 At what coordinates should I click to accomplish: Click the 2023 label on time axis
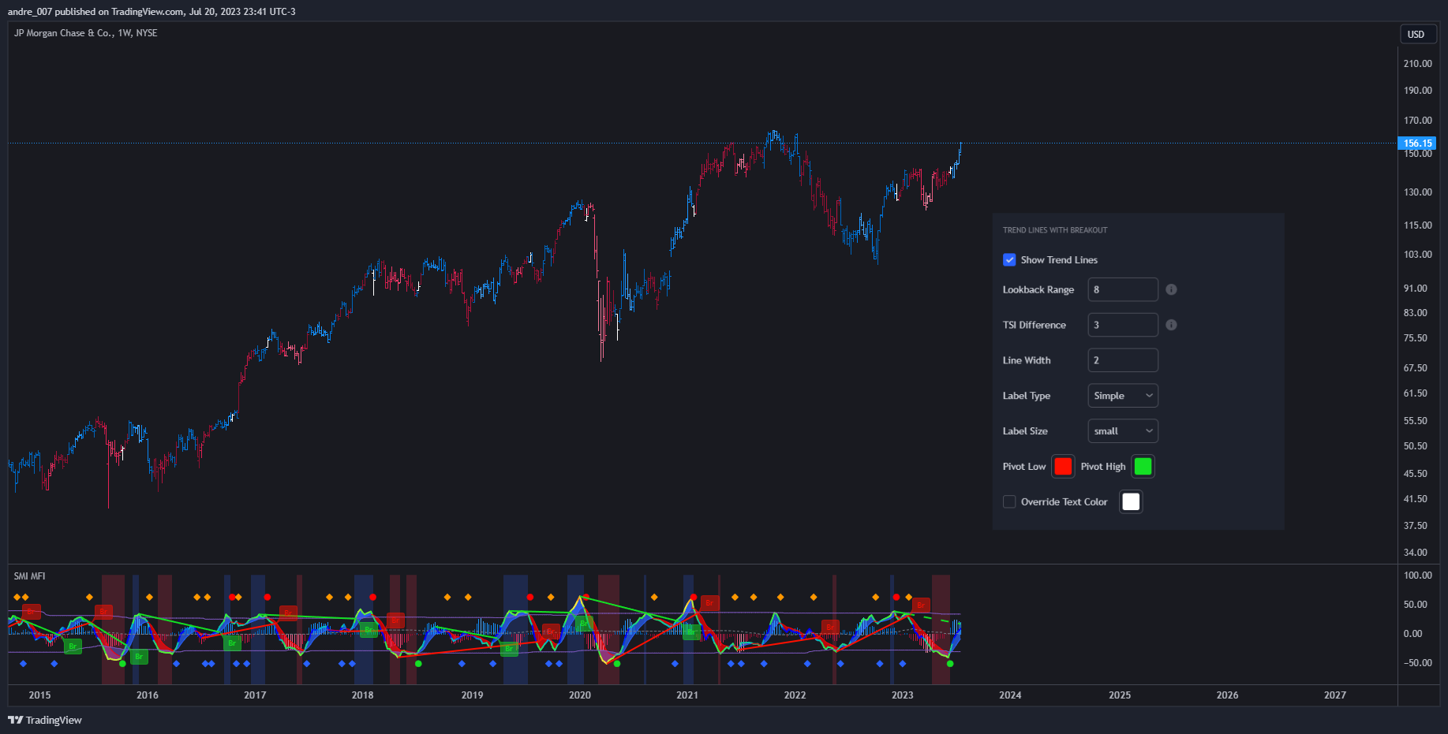click(903, 695)
